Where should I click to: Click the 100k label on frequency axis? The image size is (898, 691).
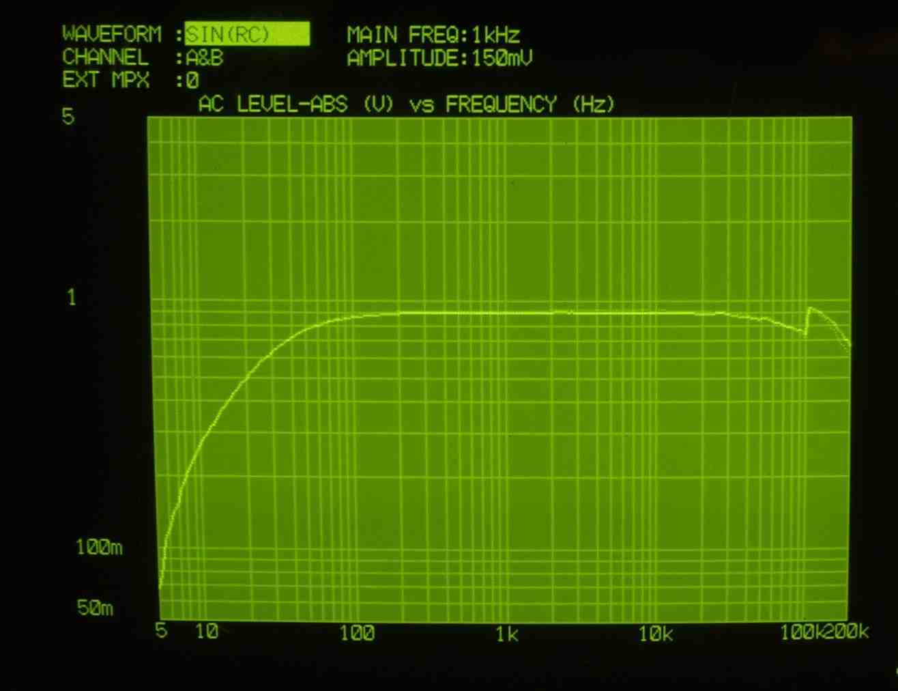(800, 632)
